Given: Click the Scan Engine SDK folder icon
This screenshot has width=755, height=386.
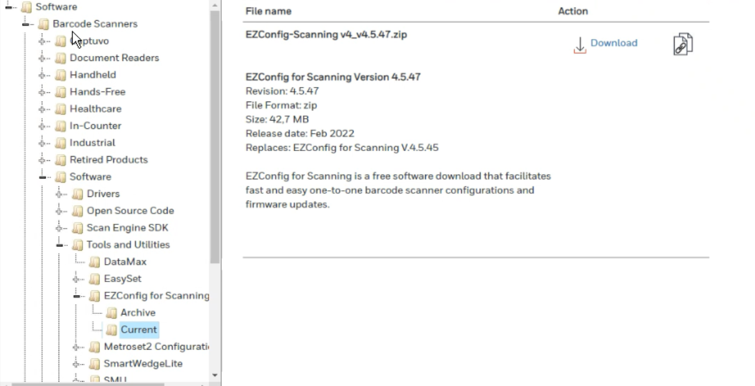Looking at the screenshot, I should [78, 227].
